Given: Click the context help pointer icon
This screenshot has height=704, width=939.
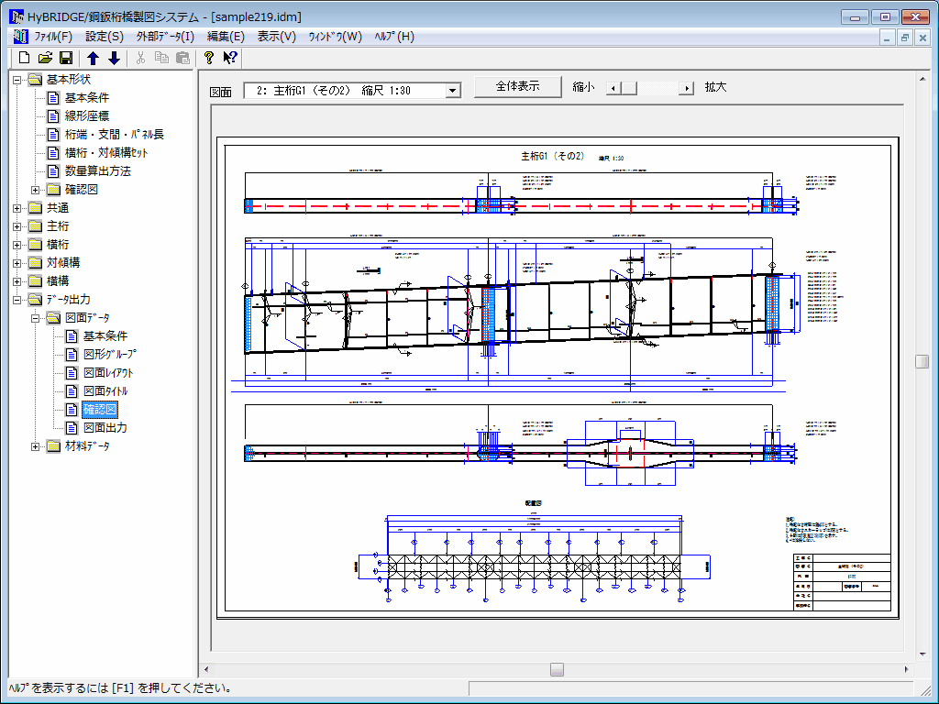Looking at the screenshot, I should tap(230, 58).
